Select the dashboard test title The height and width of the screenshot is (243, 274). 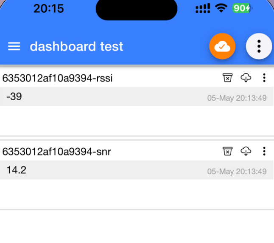pyautogui.click(x=76, y=47)
